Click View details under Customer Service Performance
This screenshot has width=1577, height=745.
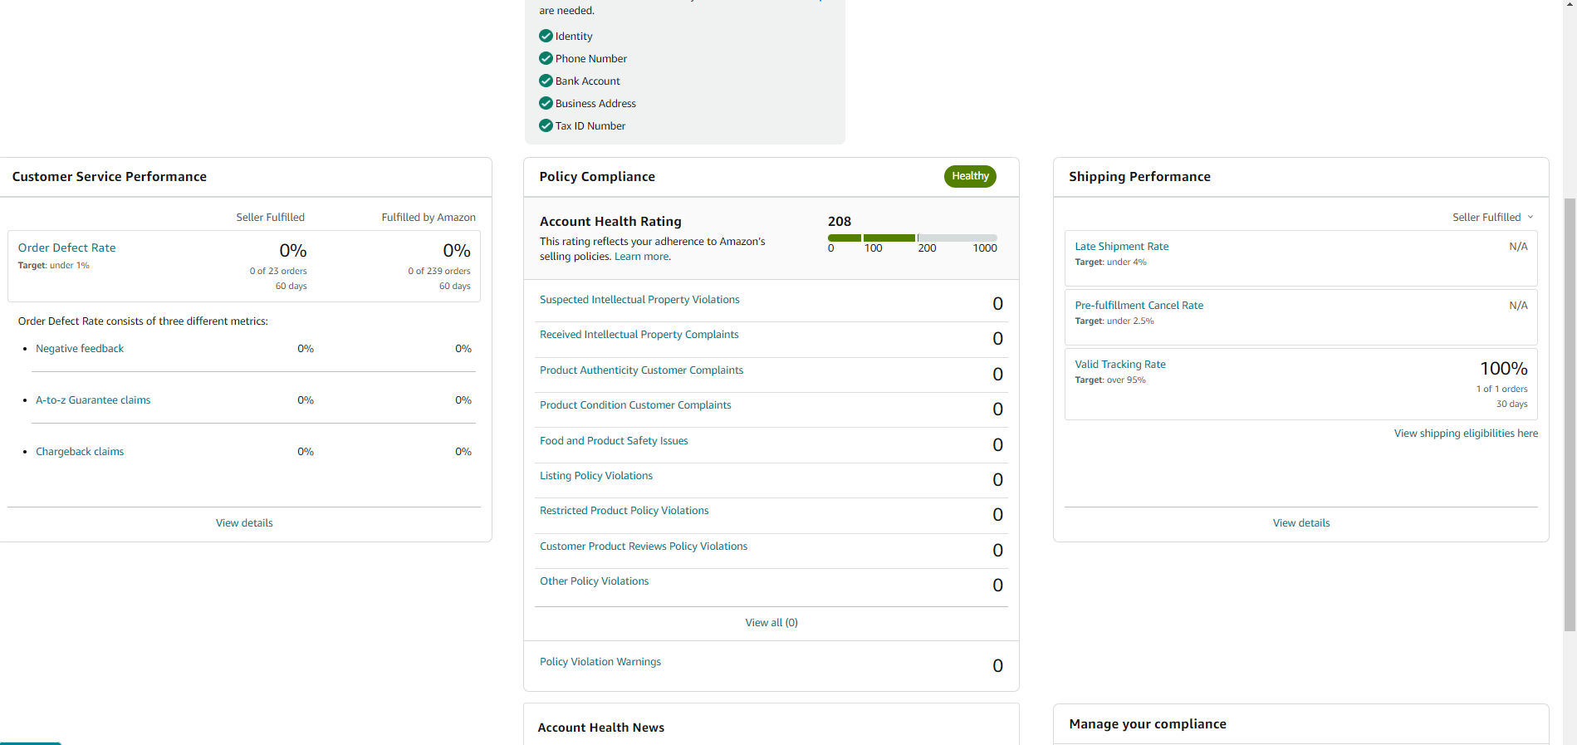[x=244, y=523]
